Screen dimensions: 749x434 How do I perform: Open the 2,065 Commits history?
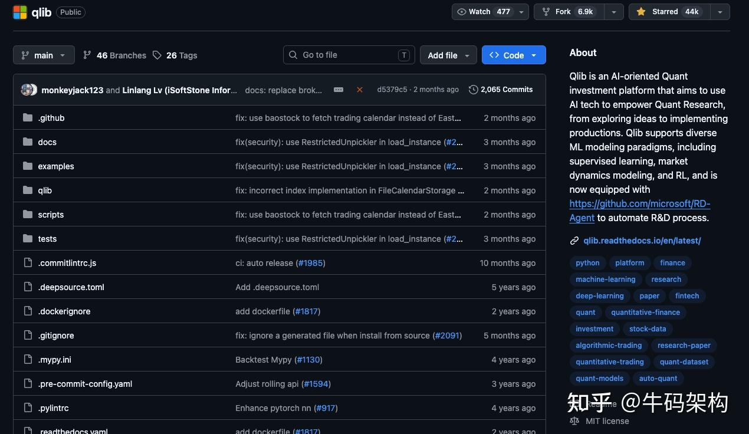[501, 90]
